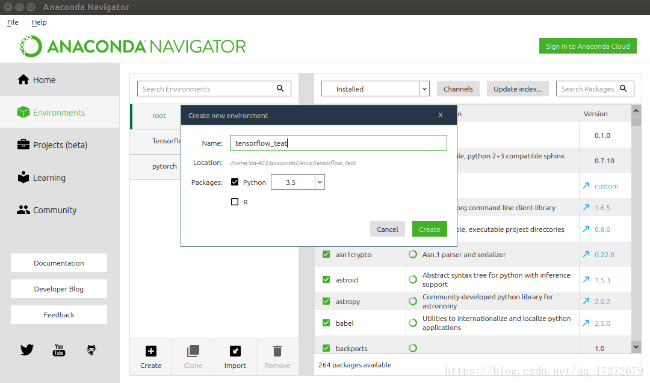Open the Community people icon

23,210
